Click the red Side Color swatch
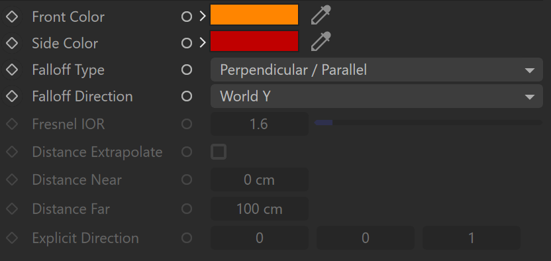This screenshot has width=551, height=261. [254, 41]
